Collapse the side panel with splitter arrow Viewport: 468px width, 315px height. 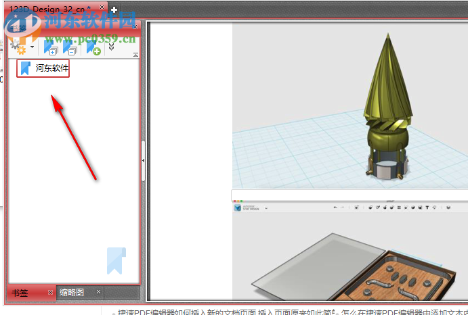pyautogui.click(x=144, y=160)
